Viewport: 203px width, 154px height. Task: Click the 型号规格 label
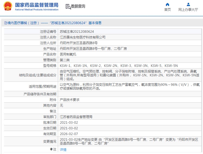pos(50,66)
